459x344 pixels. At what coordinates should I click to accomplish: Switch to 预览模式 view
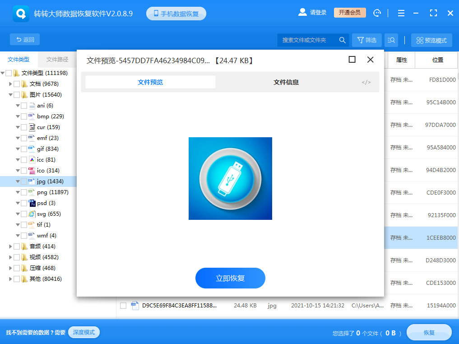pyautogui.click(x=431, y=40)
